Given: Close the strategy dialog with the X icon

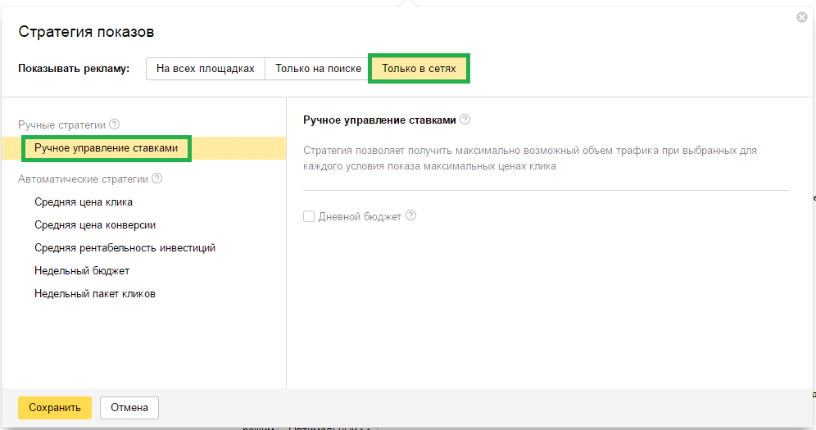Looking at the screenshot, I should coord(802,17).
